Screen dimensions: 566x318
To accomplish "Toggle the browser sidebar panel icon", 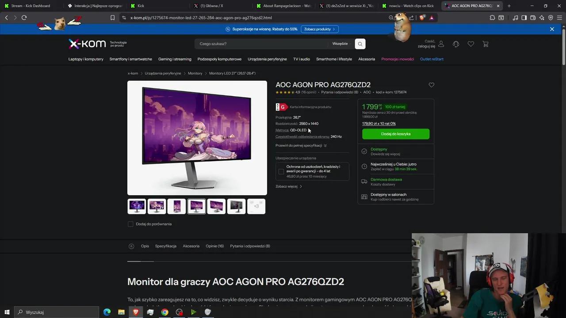I will click(x=524, y=18).
